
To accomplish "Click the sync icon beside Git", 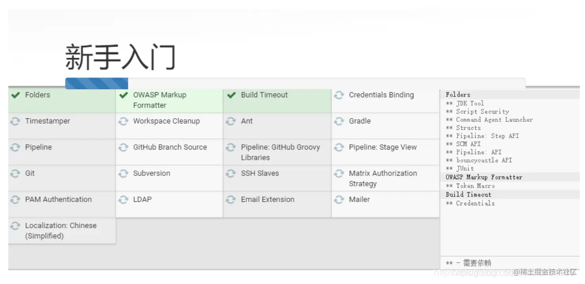I will coord(15,174).
